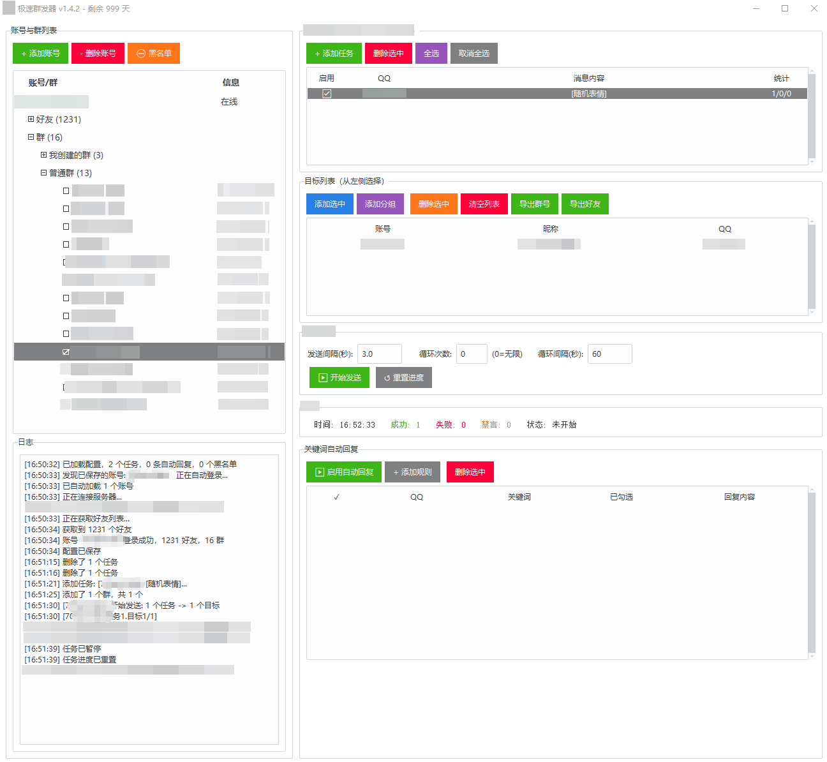The height and width of the screenshot is (762, 827).
Task: Check the first group checkbox under 普通群
Action: pyautogui.click(x=66, y=191)
